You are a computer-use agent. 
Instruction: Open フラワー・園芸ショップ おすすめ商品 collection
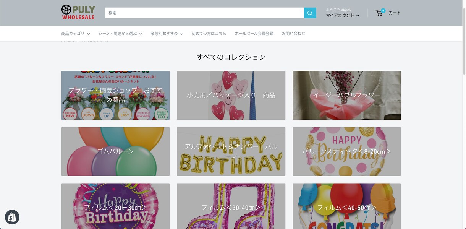coord(115,95)
